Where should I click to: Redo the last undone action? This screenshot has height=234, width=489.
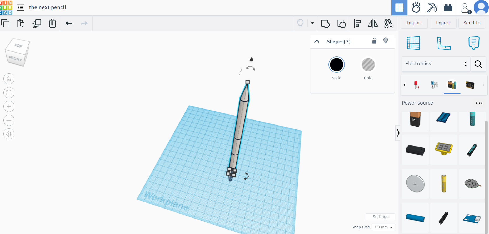84,23
